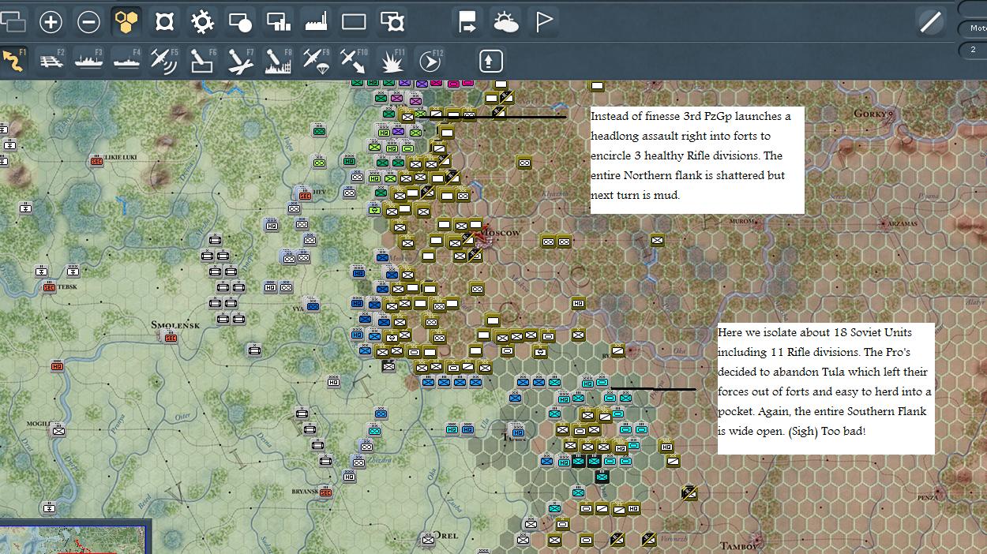987x554 pixels.
Task: Click the flag with arrow icon
Action: [x=467, y=22]
